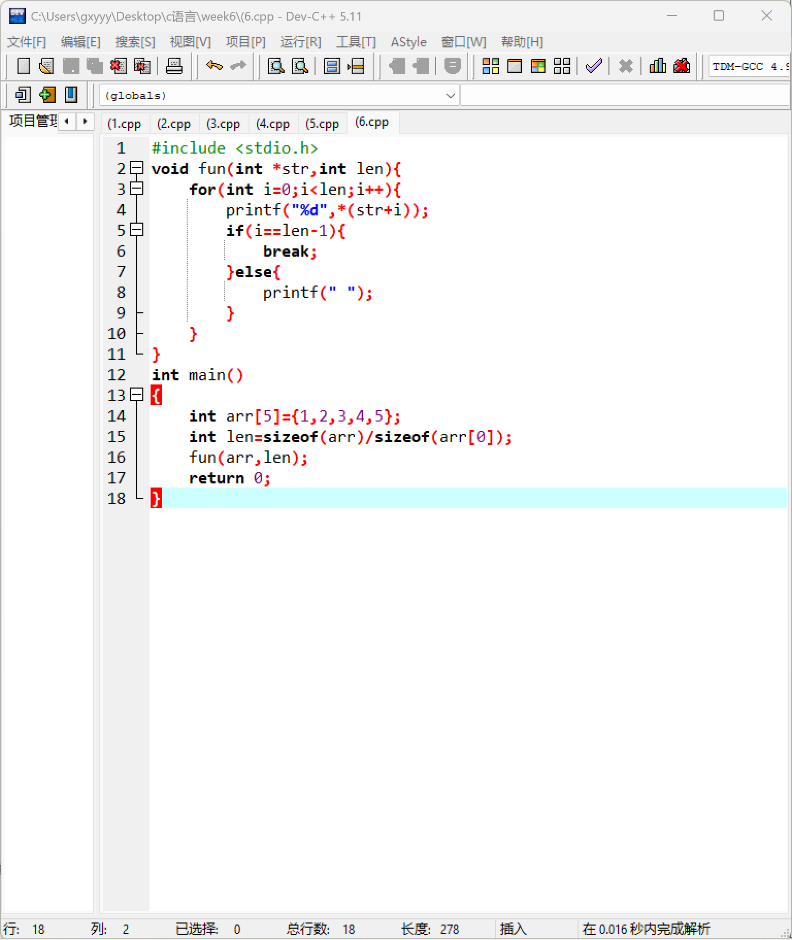Select the (6.cpp tab
Image resolution: width=792 pixels, height=940 pixels.
pos(372,123)
